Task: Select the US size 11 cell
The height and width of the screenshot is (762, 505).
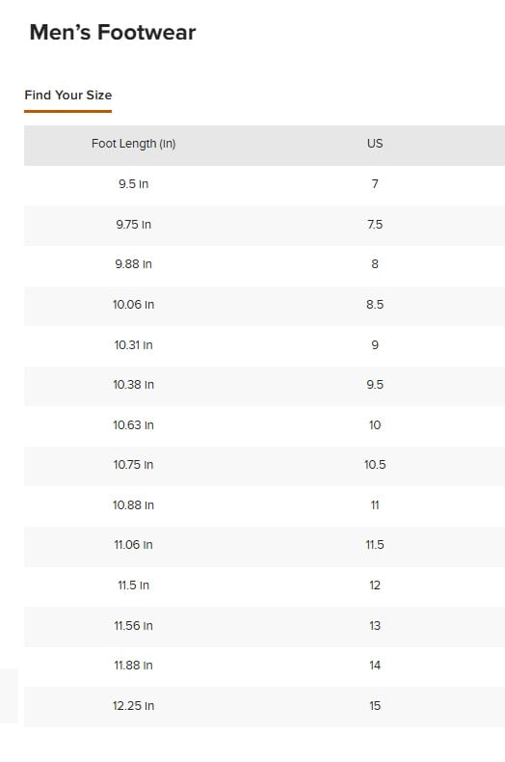Action: [375, 505]
